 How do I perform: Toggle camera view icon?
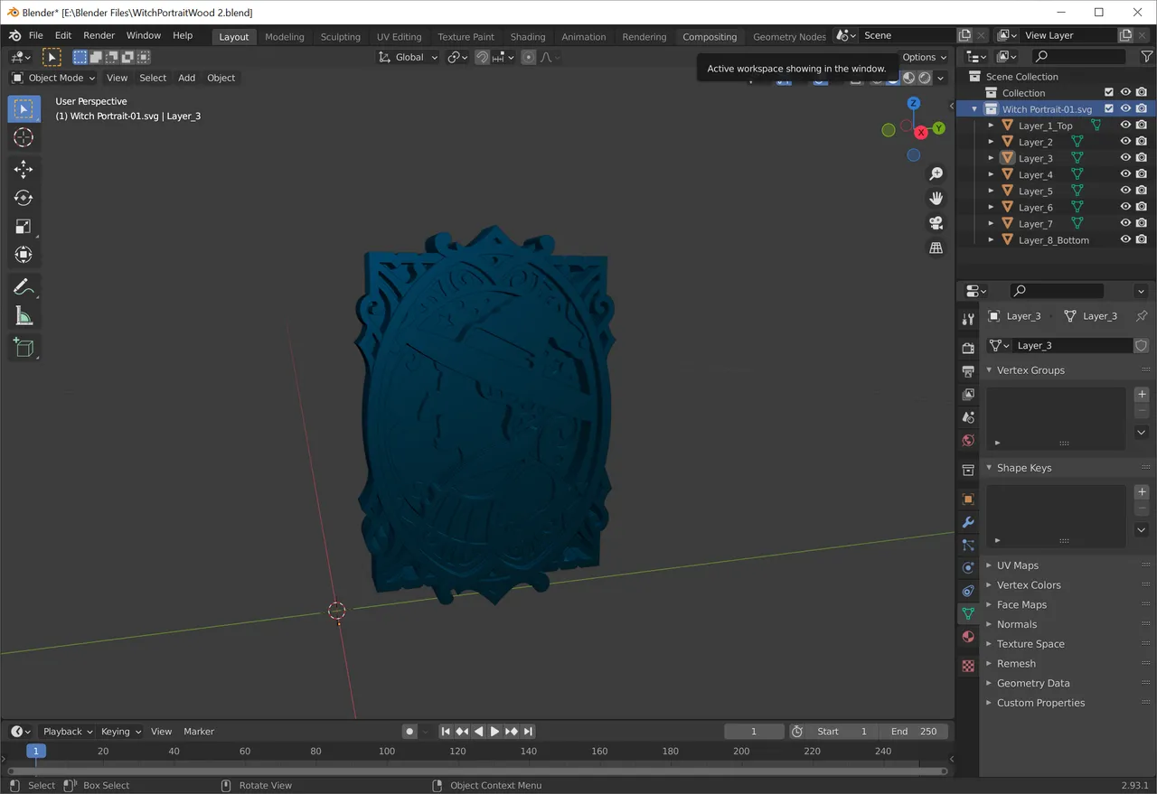click(936, 223)
